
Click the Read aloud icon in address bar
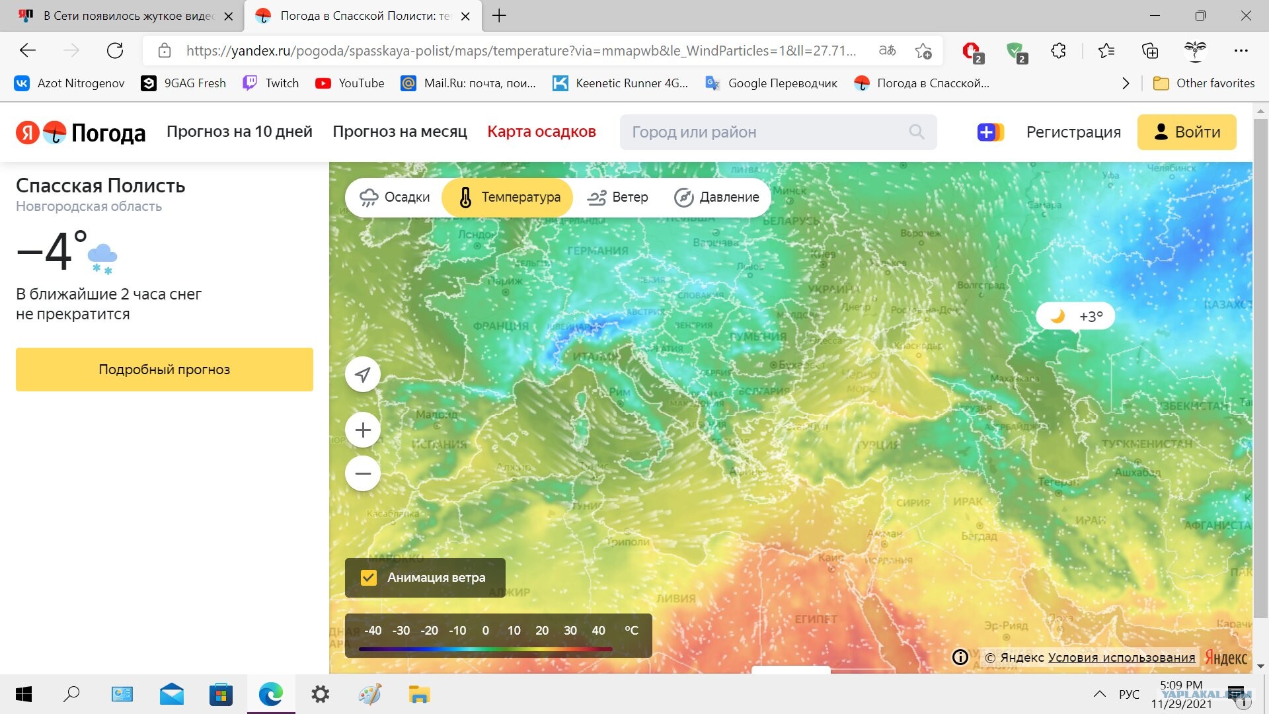coord(887,50)
